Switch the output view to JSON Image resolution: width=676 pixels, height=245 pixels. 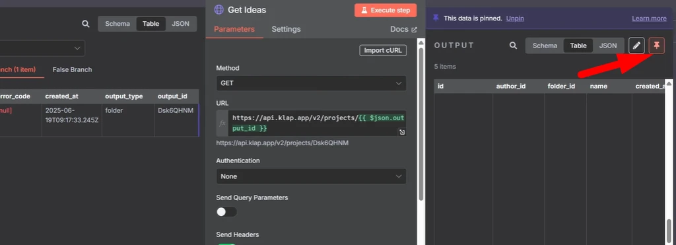tap(608, 46)
